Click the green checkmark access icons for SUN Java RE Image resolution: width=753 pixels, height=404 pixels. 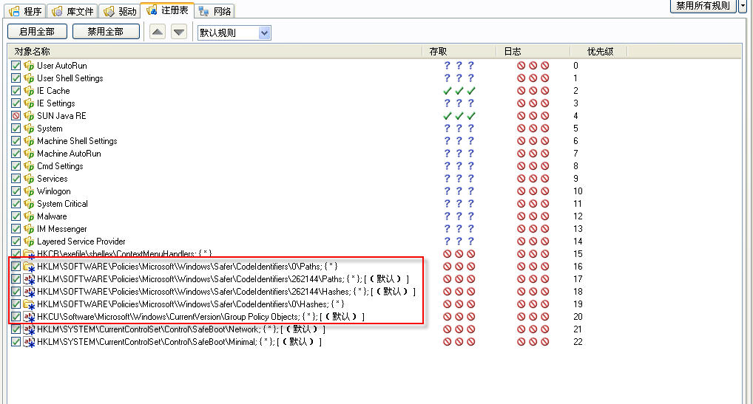click(459, 115)
